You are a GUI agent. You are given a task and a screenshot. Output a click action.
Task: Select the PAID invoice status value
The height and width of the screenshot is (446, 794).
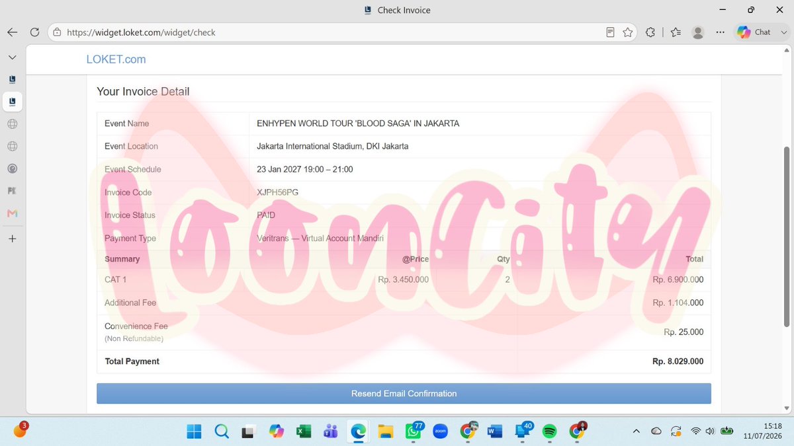(266, 215)
